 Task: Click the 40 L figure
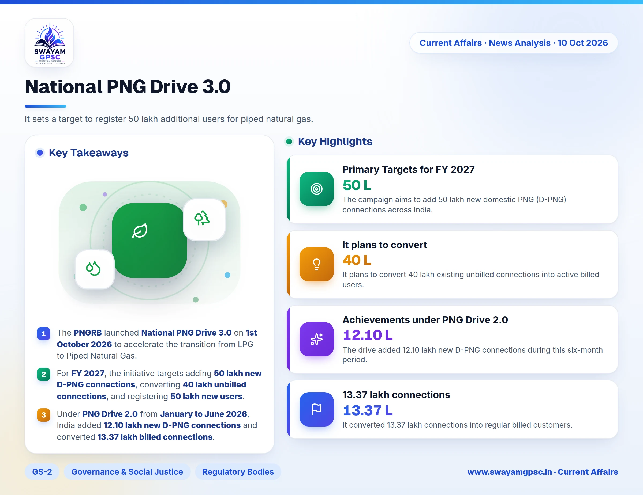tap(357, 260)
